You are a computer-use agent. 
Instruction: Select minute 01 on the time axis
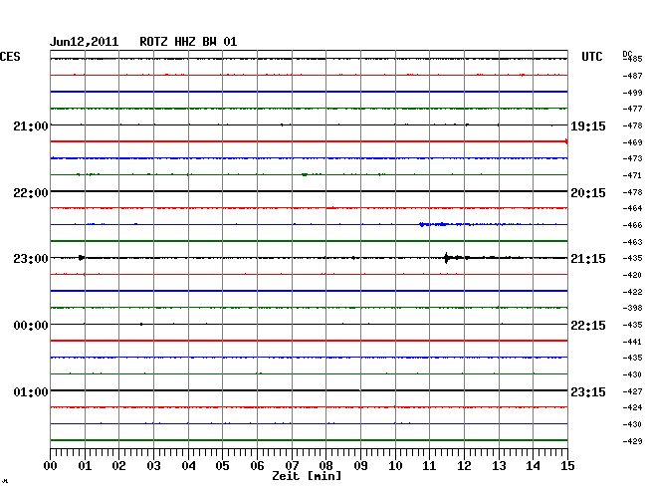click(85, 465)
